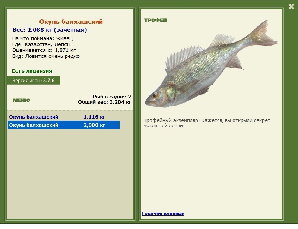Click the Оценивается с: 1,871 кг line
Screen dimensions: 298x229
(x=44, y=50)
